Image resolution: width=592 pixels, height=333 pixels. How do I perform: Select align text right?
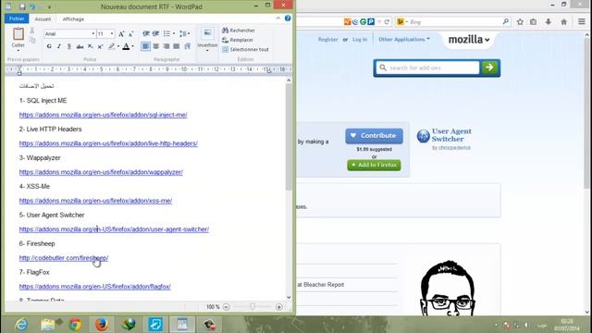tap(166, 46)
